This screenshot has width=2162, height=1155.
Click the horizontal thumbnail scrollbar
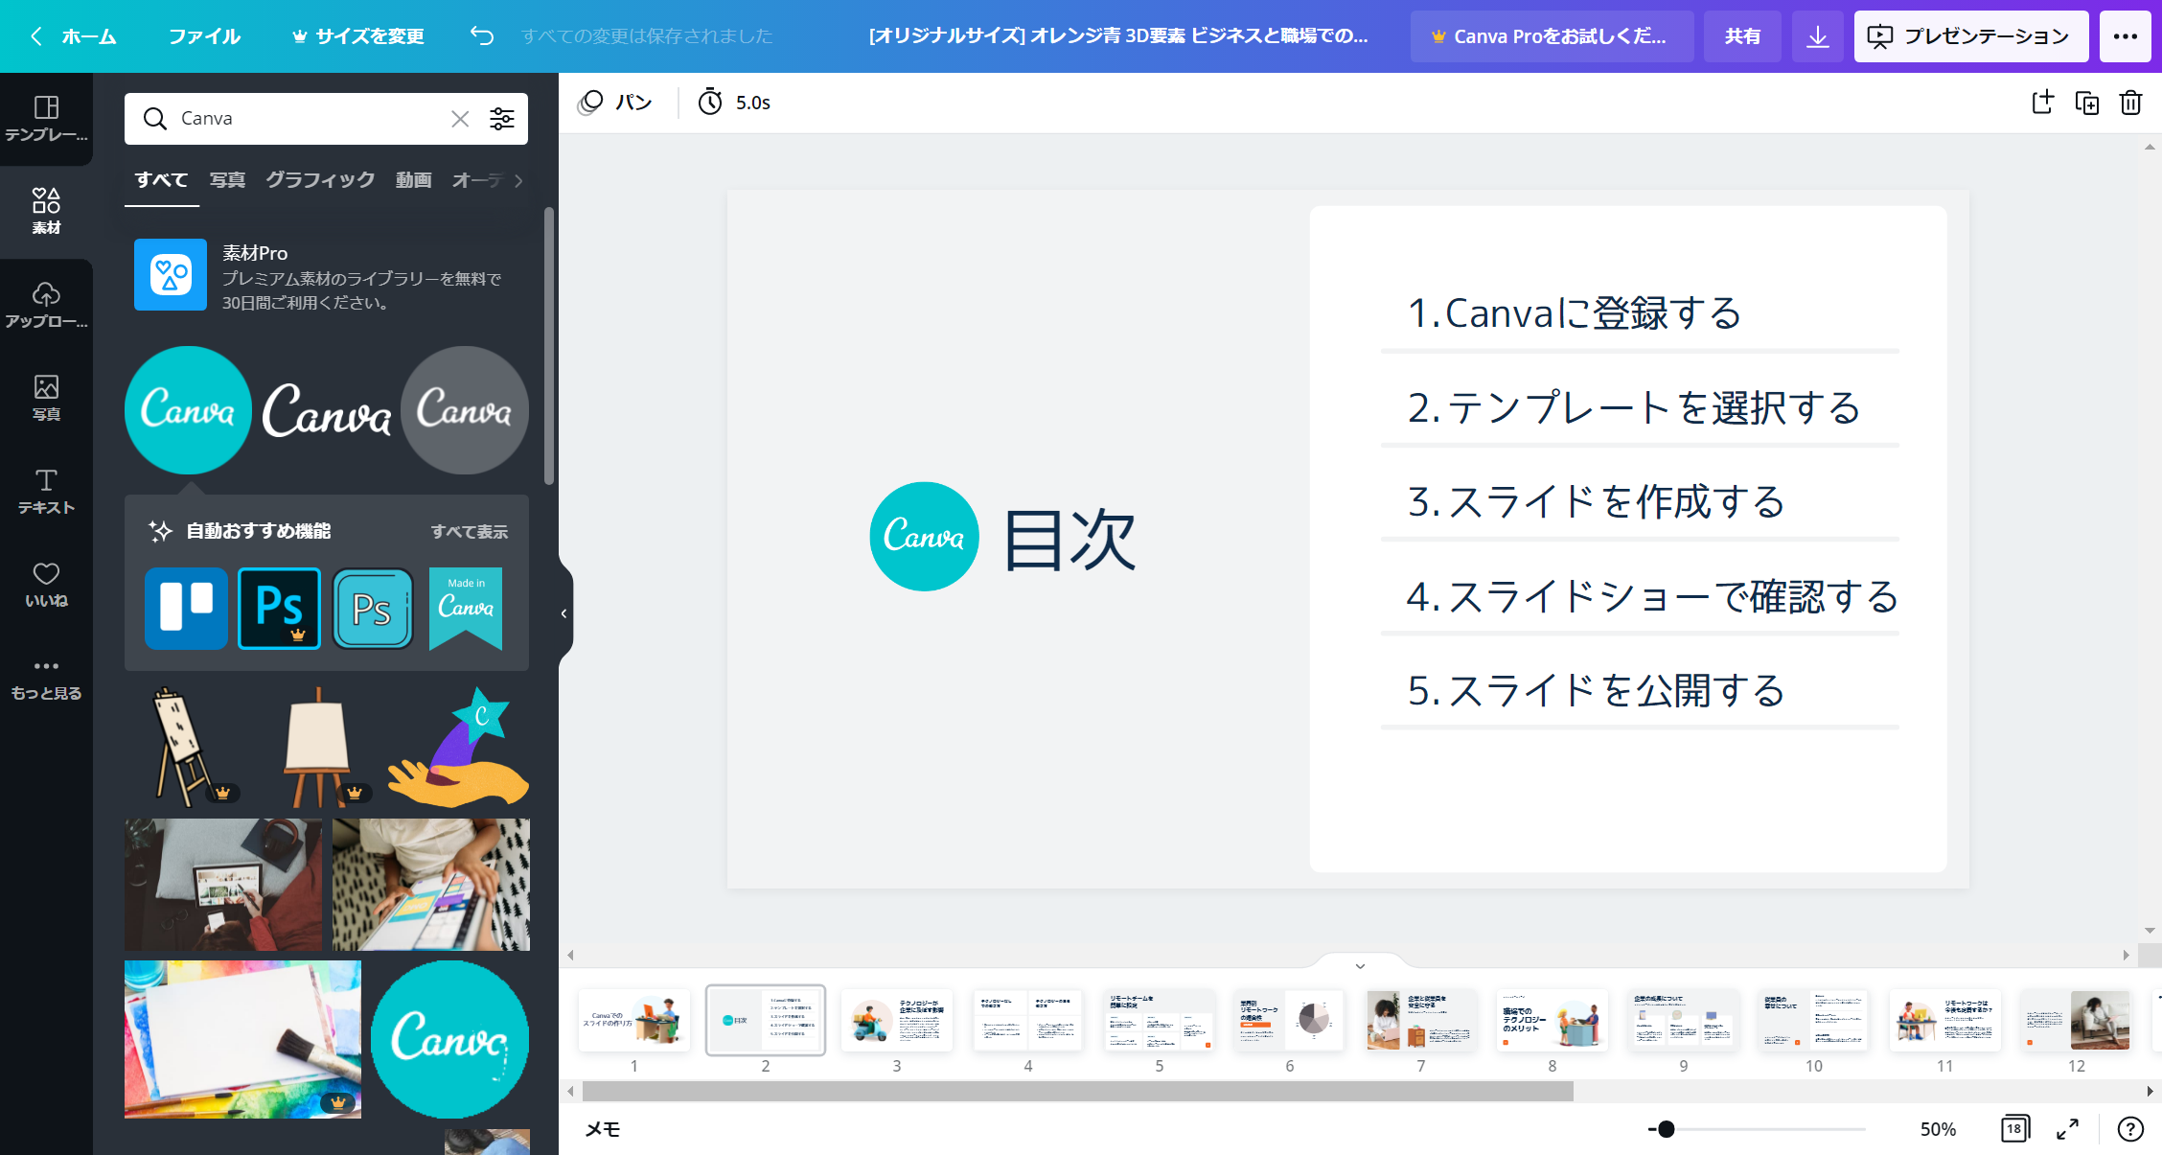point(1077,1091)
